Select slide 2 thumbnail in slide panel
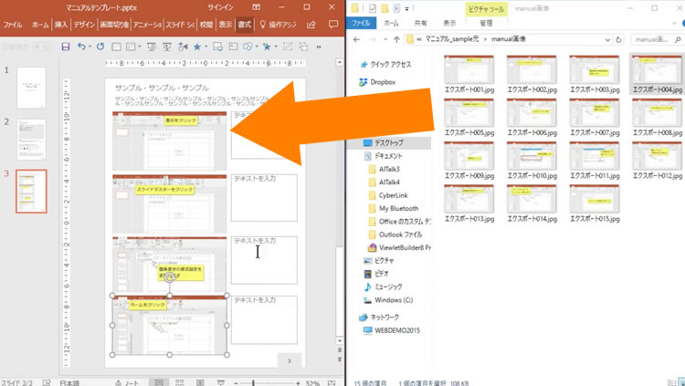 tap(31, 139)
